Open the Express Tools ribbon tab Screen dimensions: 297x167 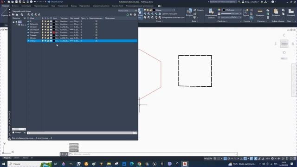tap(117, 6)
